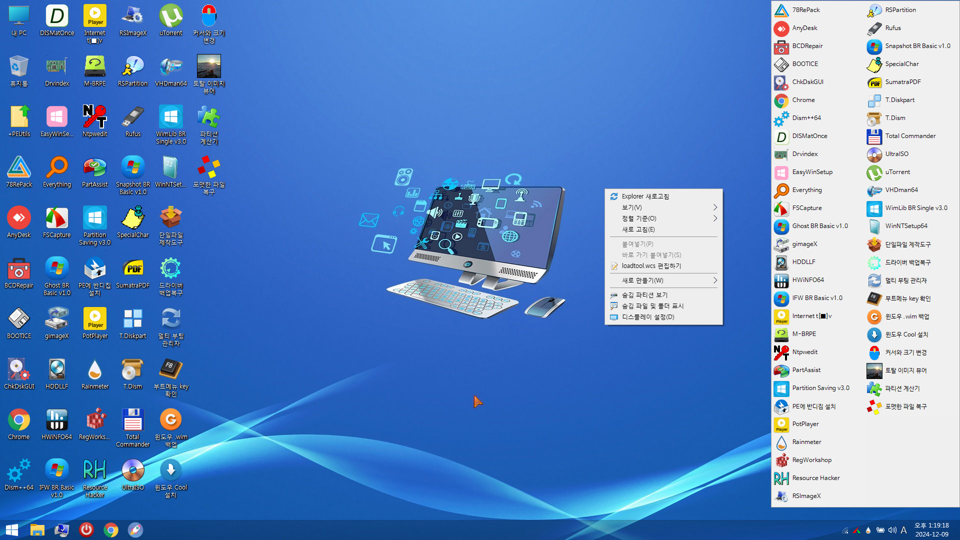Select the SumatraPDF desktop icon
960x540 pixels.
coord(133,273)
